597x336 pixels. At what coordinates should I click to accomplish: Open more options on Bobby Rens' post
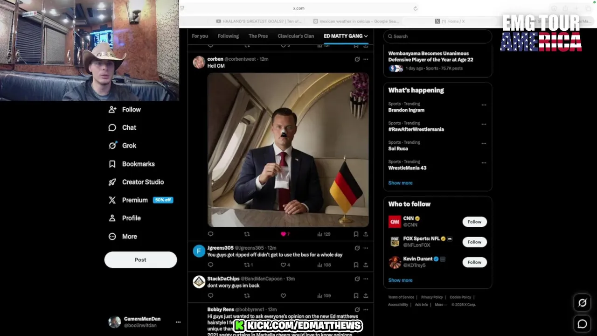coord(366,309)
